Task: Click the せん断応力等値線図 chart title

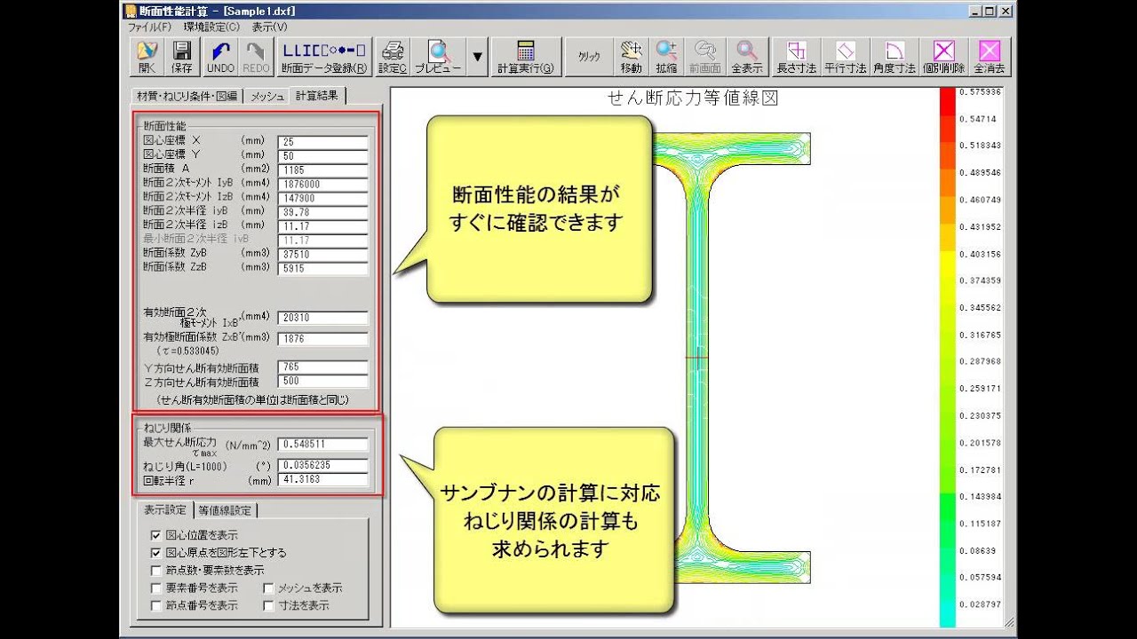Action: pos(693,99)
